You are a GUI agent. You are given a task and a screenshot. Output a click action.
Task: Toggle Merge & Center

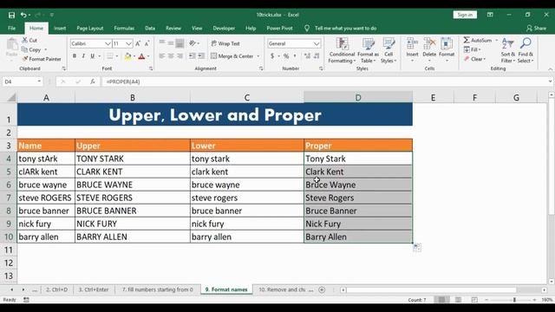(232, 55)
